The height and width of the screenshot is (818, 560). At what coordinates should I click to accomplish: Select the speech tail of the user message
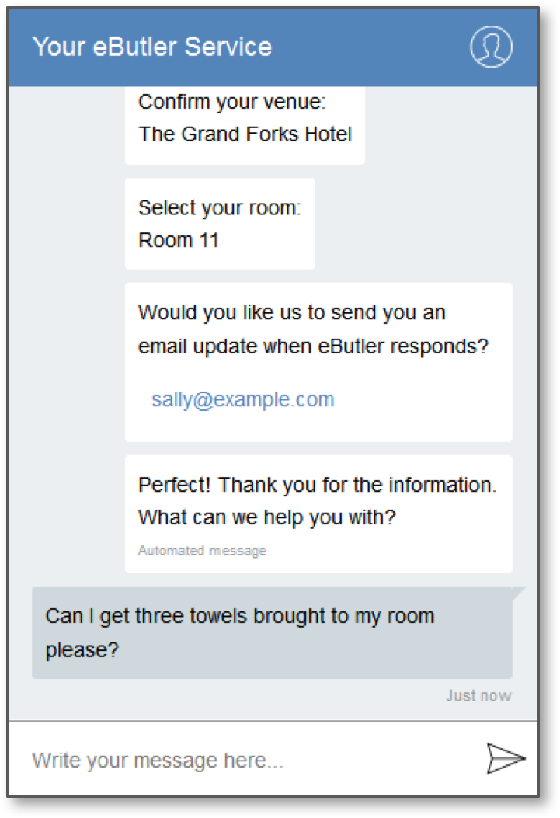[519, 593]
